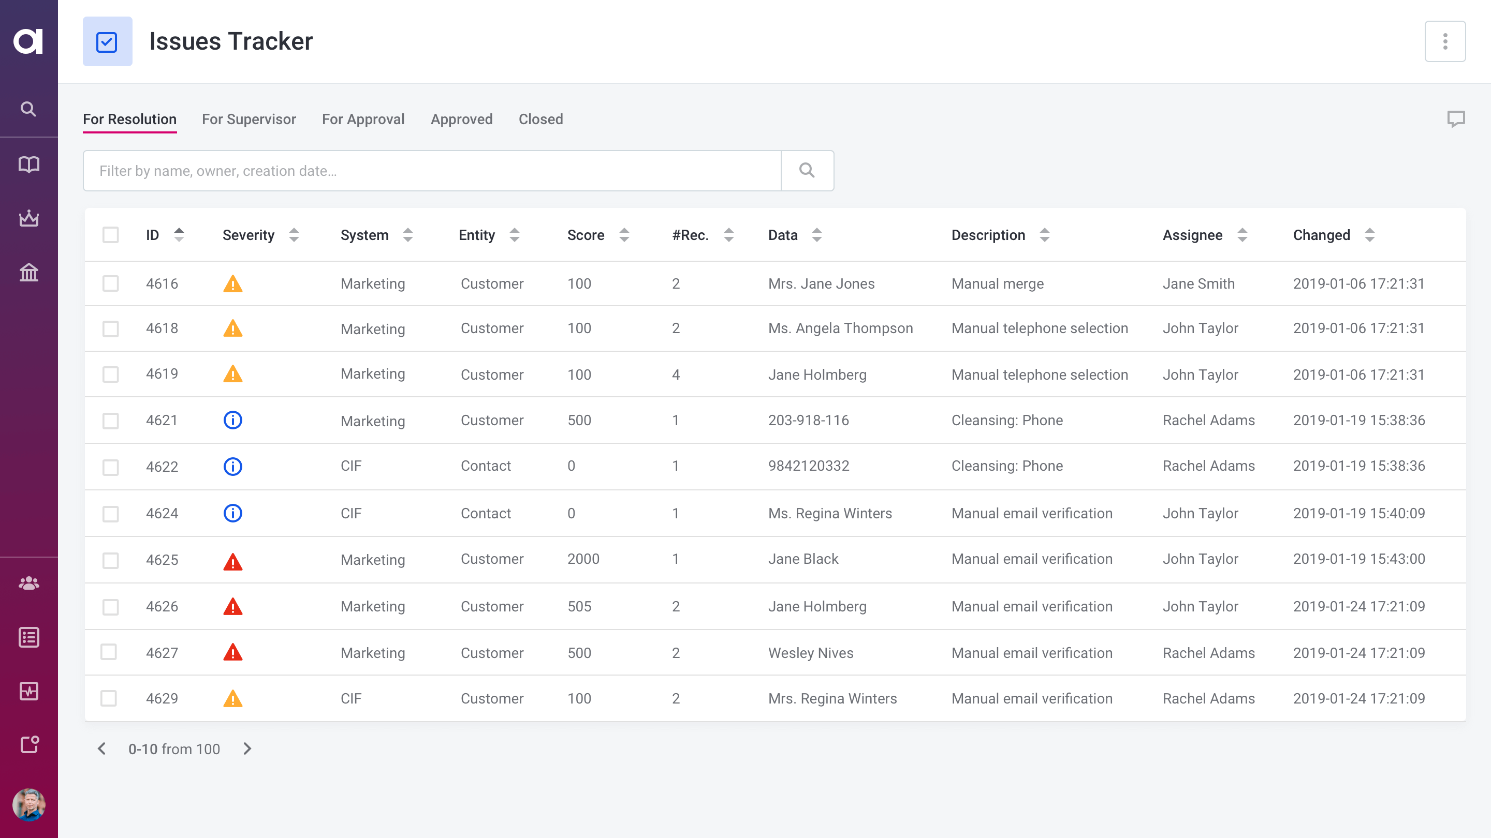Click the activity monitor sidebar icon
This screenshot has width=1491, height=838.
pyautogui.click(x=28, y=691)
